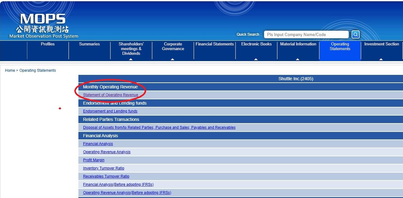The image size is (403, 198).
Task: Open the Profiles menu
Action: 48,44
